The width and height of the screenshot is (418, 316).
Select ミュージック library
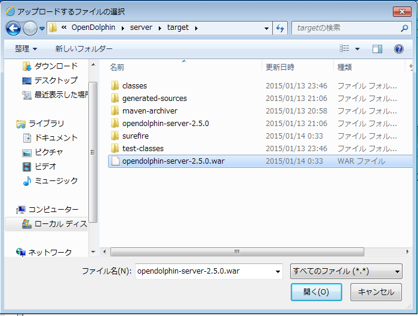coord(50,181)
